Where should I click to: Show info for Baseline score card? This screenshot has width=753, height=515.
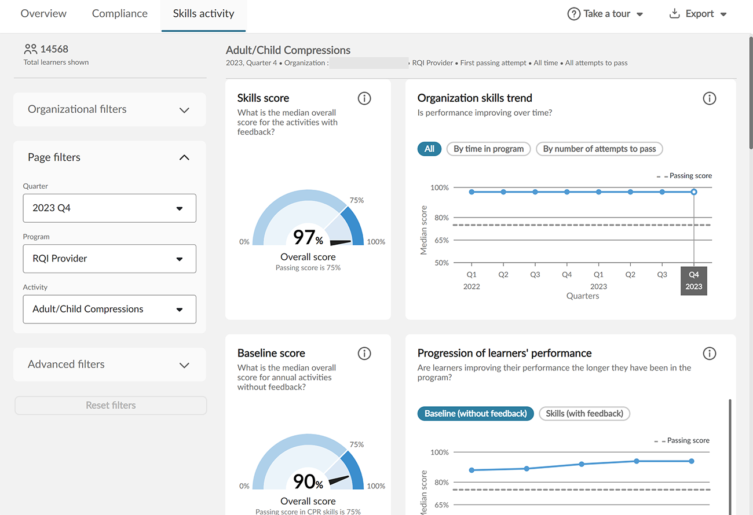[364, 354]
